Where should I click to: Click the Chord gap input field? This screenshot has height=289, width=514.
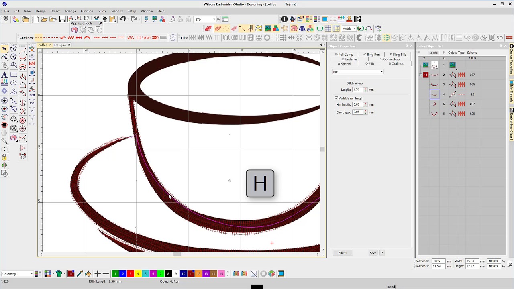(357, 112)
